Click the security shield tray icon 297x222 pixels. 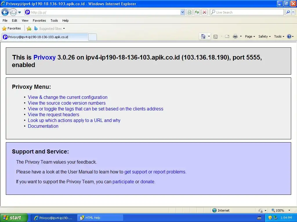270,218
